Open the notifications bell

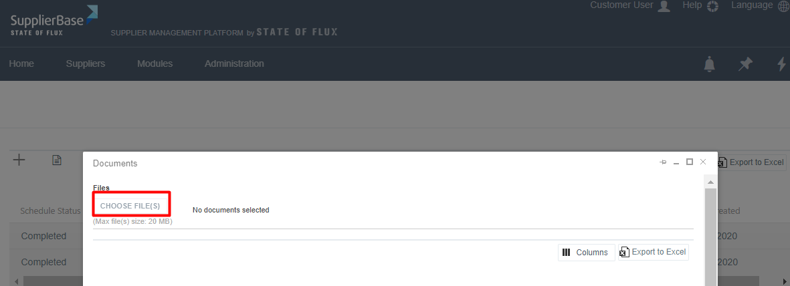(710, 64)
